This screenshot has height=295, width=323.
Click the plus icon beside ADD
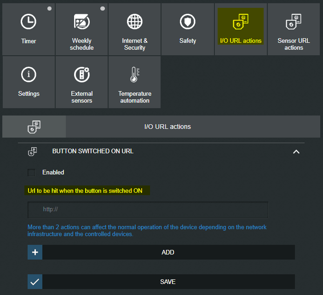35,252
